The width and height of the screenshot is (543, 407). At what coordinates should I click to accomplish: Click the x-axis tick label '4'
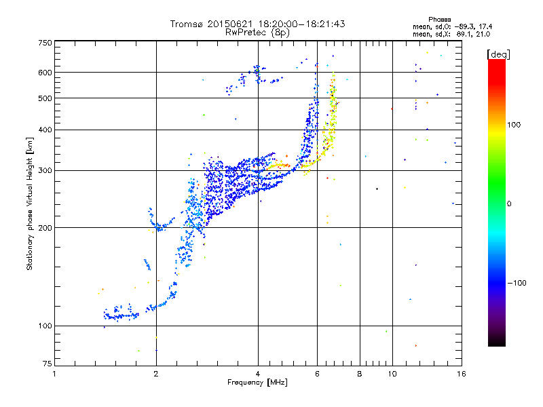click(x=258, y=374)
